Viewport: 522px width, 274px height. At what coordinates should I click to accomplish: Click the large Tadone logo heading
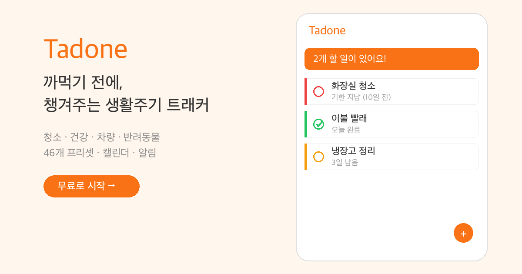click(85, 49)
